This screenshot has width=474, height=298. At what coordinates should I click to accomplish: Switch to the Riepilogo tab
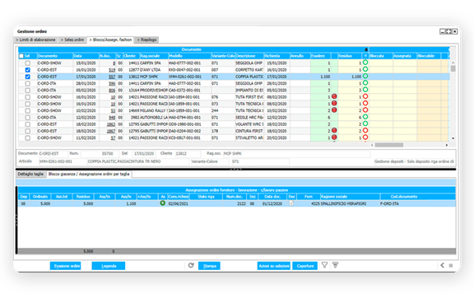click(x=146, y=40)
